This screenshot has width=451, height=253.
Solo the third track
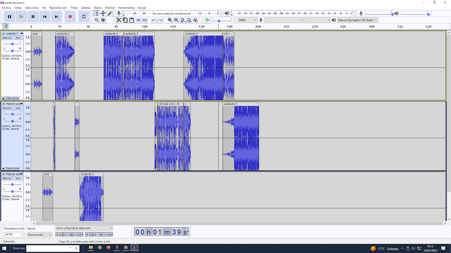tap(18, 178)
